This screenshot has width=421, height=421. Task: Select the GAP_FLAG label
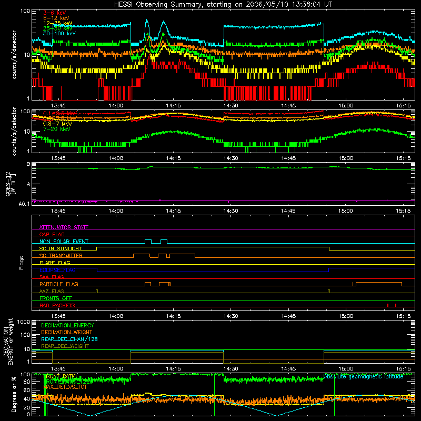[52, 234]
